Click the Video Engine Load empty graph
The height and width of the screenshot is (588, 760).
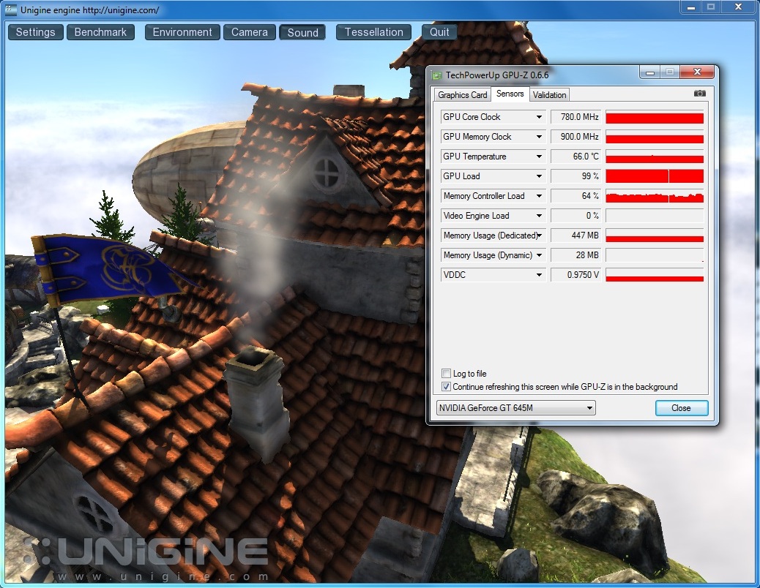655,216
